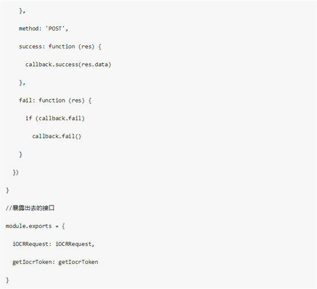Viewport: 317px width, 289px height.
Task: Click the callback.fail() call line
Action: coord(56,136)
